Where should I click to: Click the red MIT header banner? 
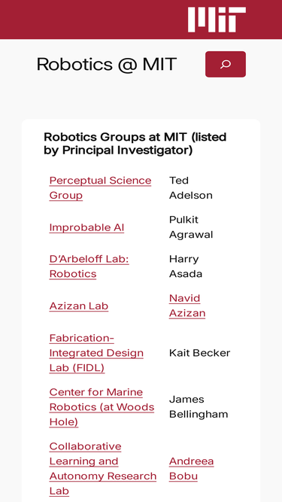(x=141, y=20)
